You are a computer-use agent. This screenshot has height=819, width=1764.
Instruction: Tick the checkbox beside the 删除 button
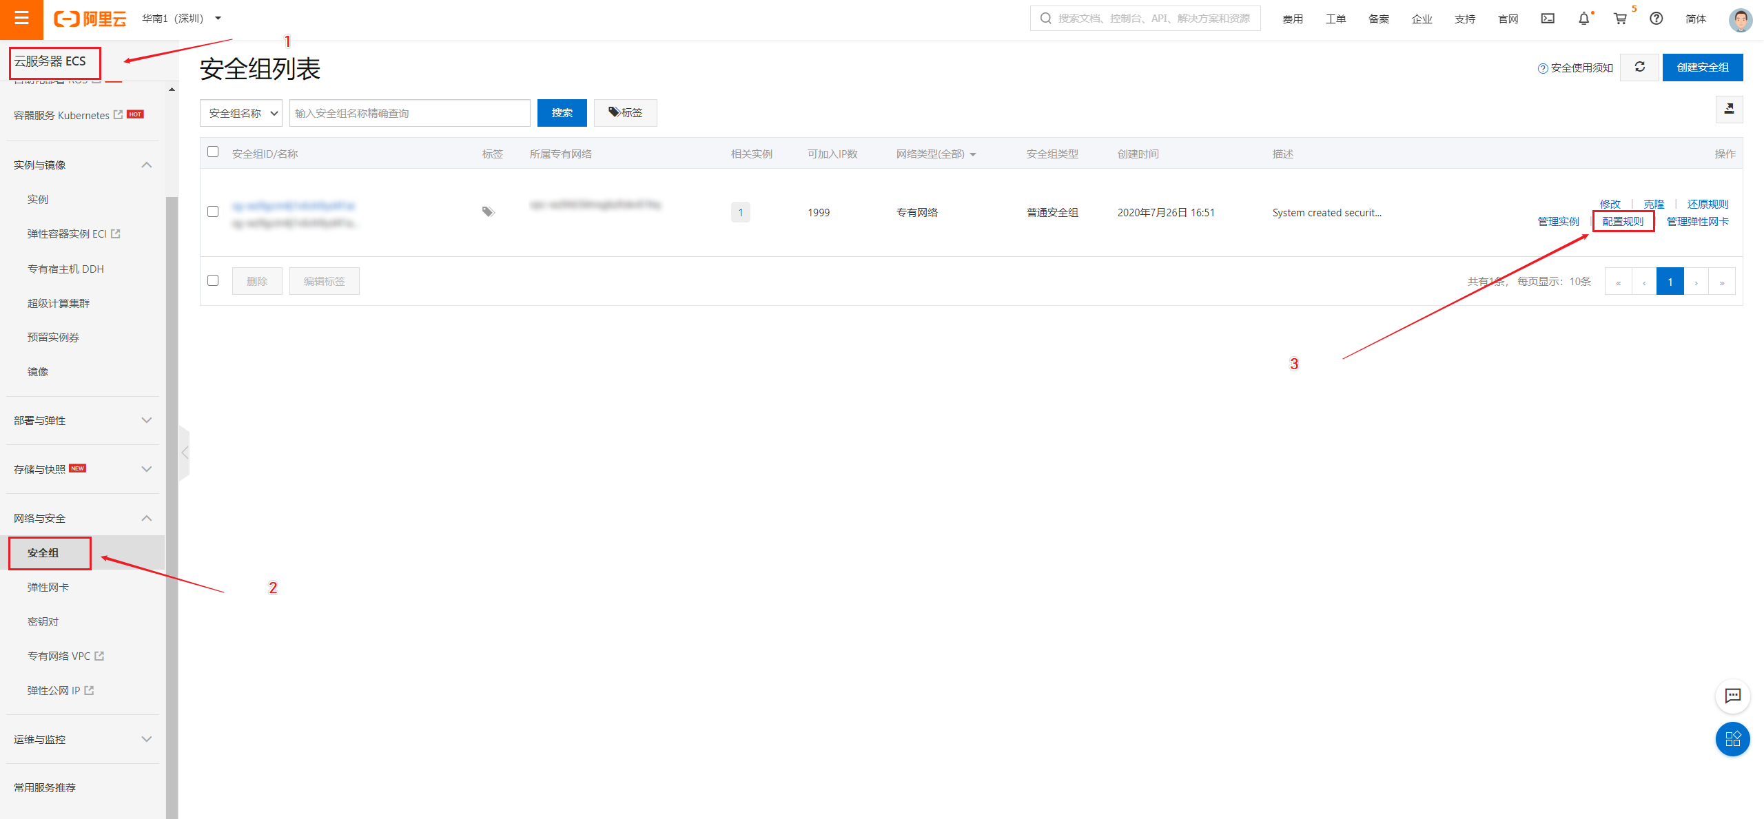[213, 280]
